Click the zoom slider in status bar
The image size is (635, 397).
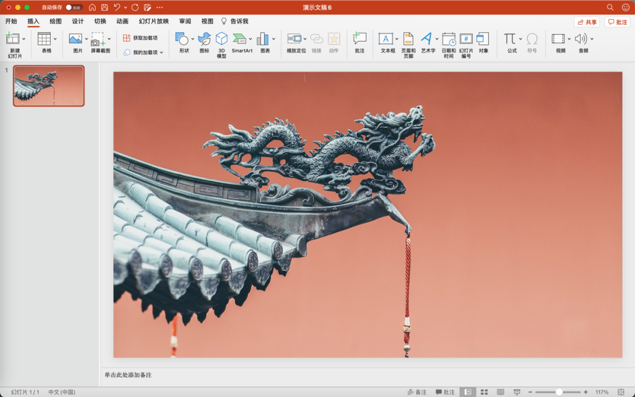click(x=559, y=392)
